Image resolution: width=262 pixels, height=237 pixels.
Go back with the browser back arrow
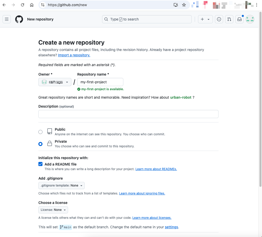[4, 5]
